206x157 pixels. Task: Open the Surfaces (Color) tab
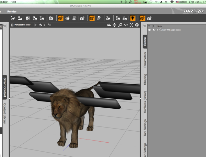(x=145, y=102)
